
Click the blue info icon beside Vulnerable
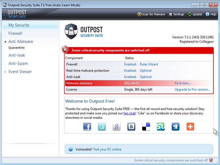(71, 149)
